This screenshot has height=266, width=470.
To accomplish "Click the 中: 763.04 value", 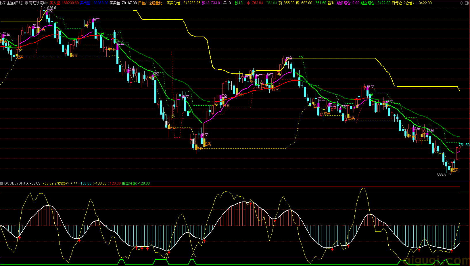I will 255,3.
